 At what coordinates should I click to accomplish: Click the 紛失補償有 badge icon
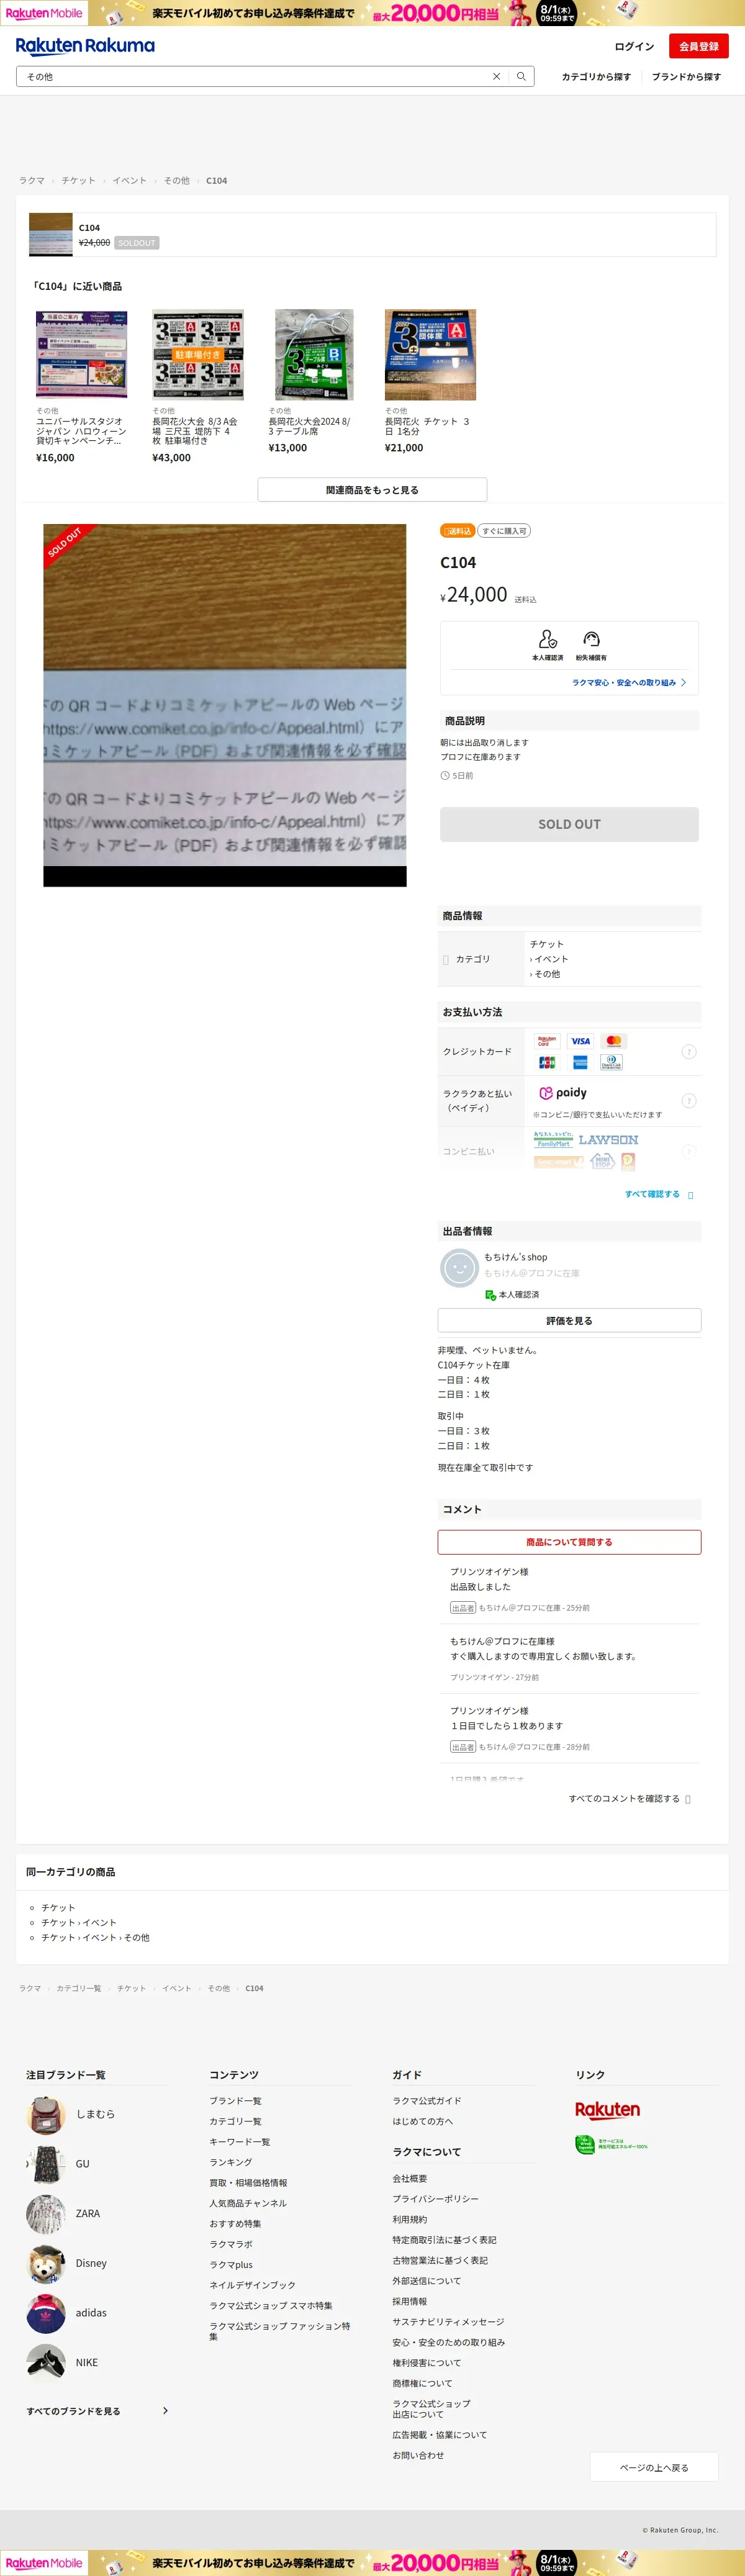pos(591,639)
